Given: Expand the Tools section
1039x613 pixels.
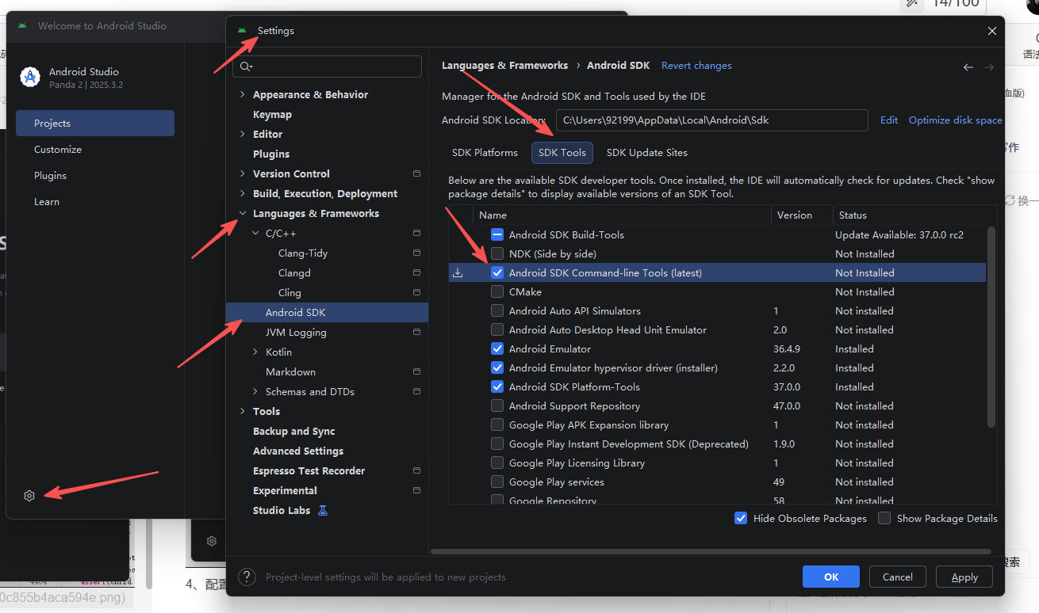Looking at the screenshot, I should coord(243,412).
